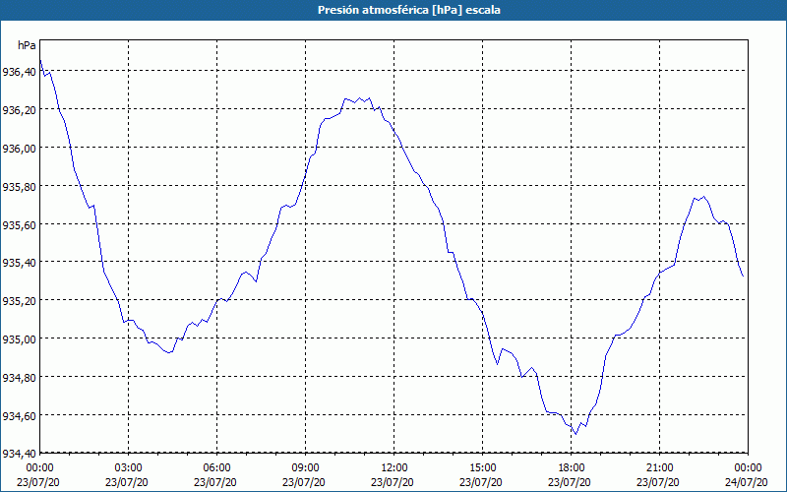This screenshot has width=787, height=492.
Task: Click the 935,60 y-axis label
Action: (19, 224)
